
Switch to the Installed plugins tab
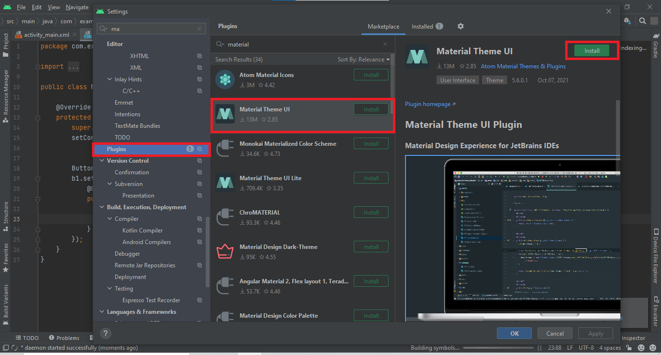coord(427,27)
